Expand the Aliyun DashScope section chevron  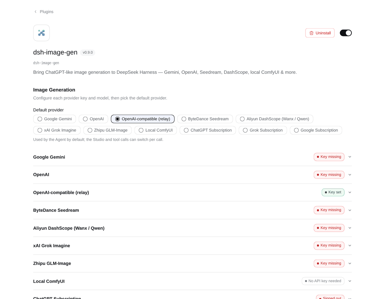[350, 228]
